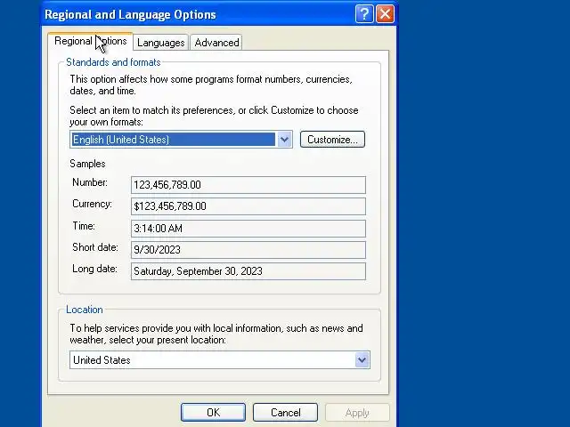Click the Short date: label

[95, 247]
